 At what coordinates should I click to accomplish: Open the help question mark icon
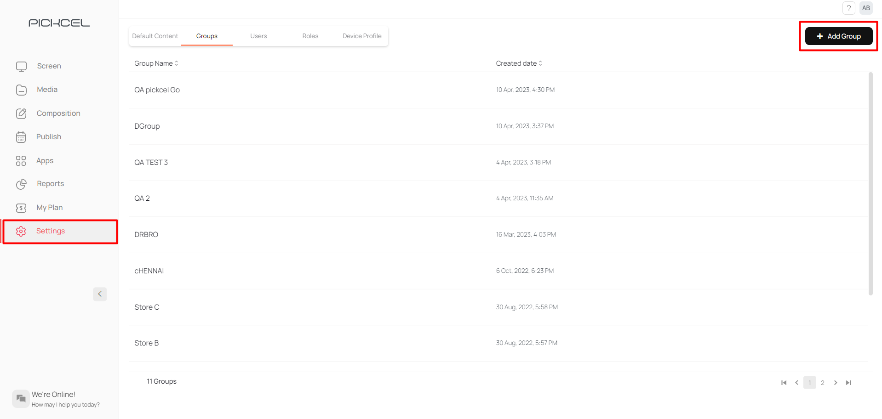point(849,8)
